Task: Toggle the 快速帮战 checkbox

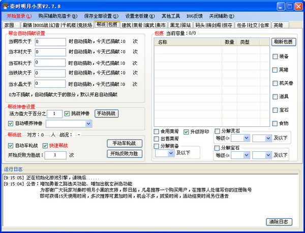Action: tap(45, 145)
